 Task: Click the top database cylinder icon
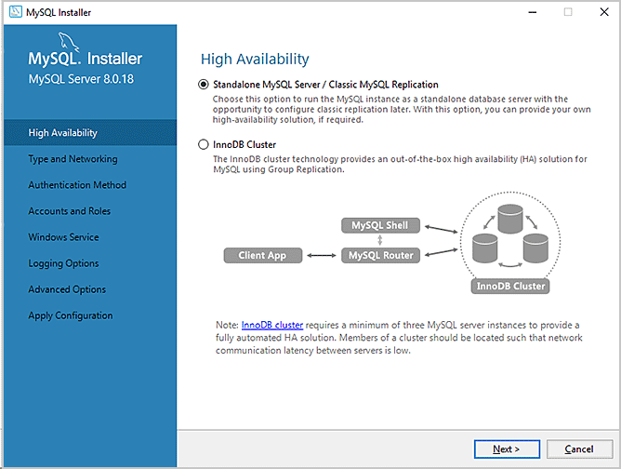click(510, 219)
